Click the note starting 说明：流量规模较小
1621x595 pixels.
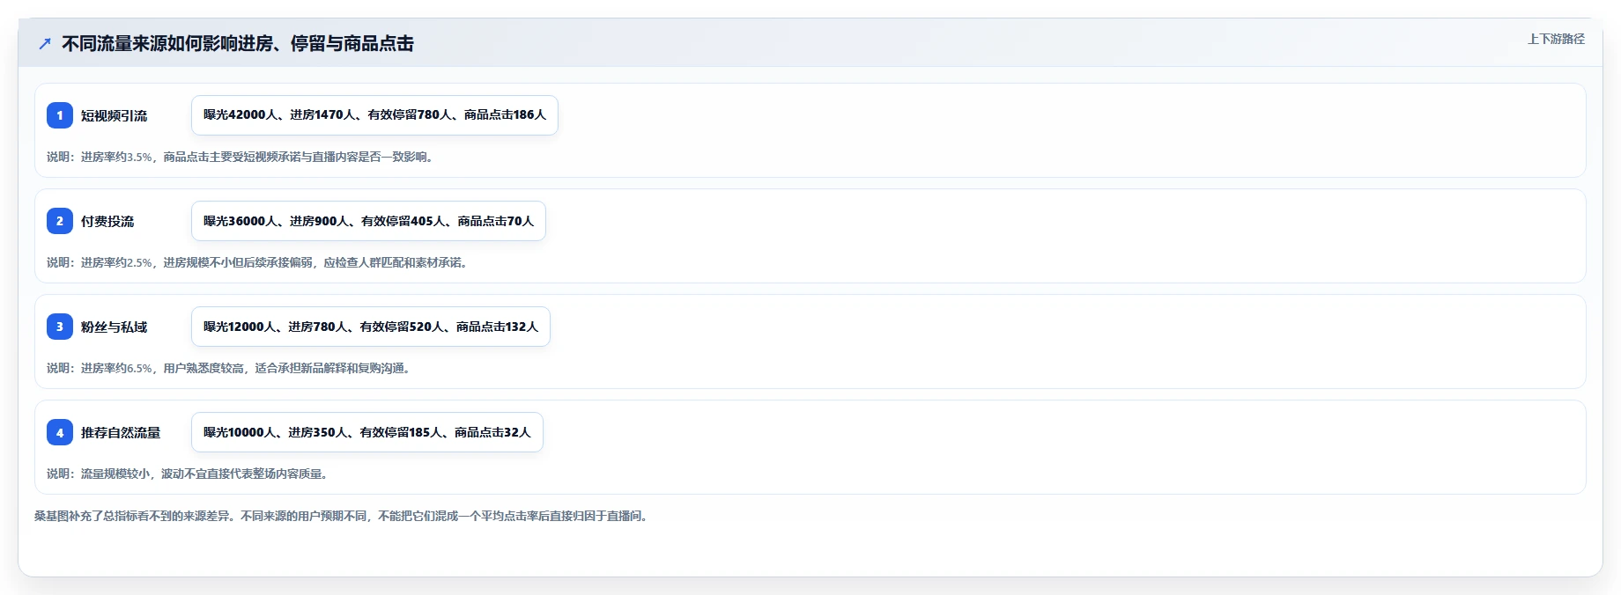pyautogui.click(x=189, y=474)
